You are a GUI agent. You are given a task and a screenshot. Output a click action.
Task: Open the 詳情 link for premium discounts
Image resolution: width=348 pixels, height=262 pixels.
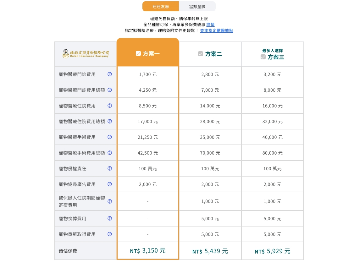tap(210, 25)
